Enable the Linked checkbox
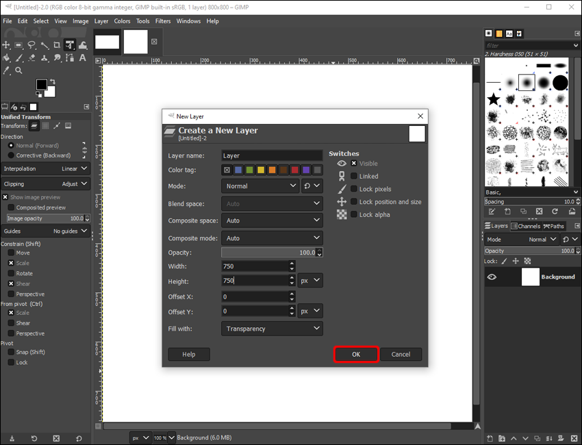The image size is (582, 445). [x=354, y=176]
